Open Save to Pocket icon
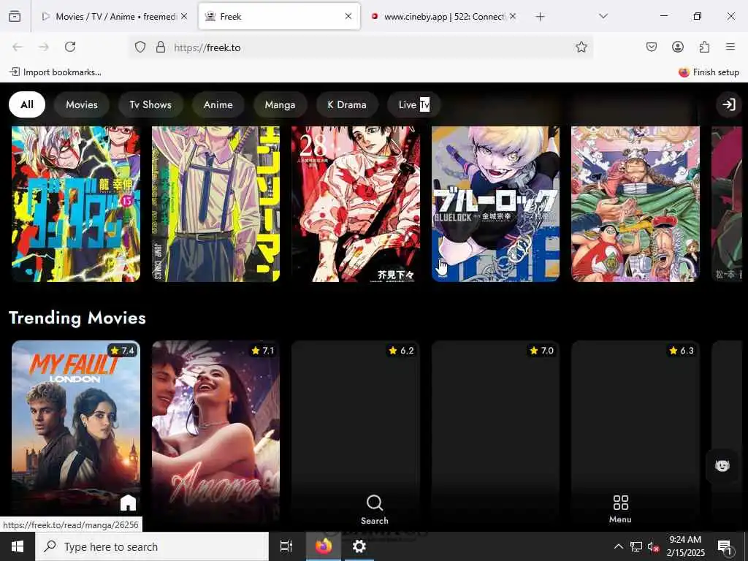This screenshot has width=748, height=561. coord(651,47)
